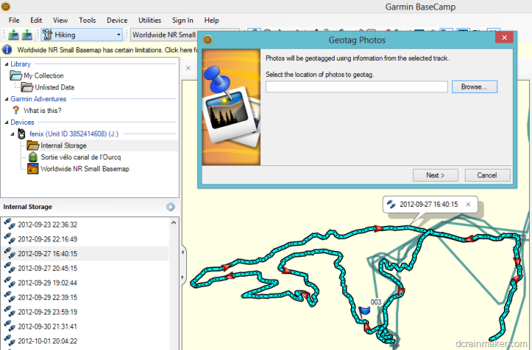
Task: Select track 2012-09-27 16:40:15 in list
Action: pyautogui.click(x=85, y=254)
